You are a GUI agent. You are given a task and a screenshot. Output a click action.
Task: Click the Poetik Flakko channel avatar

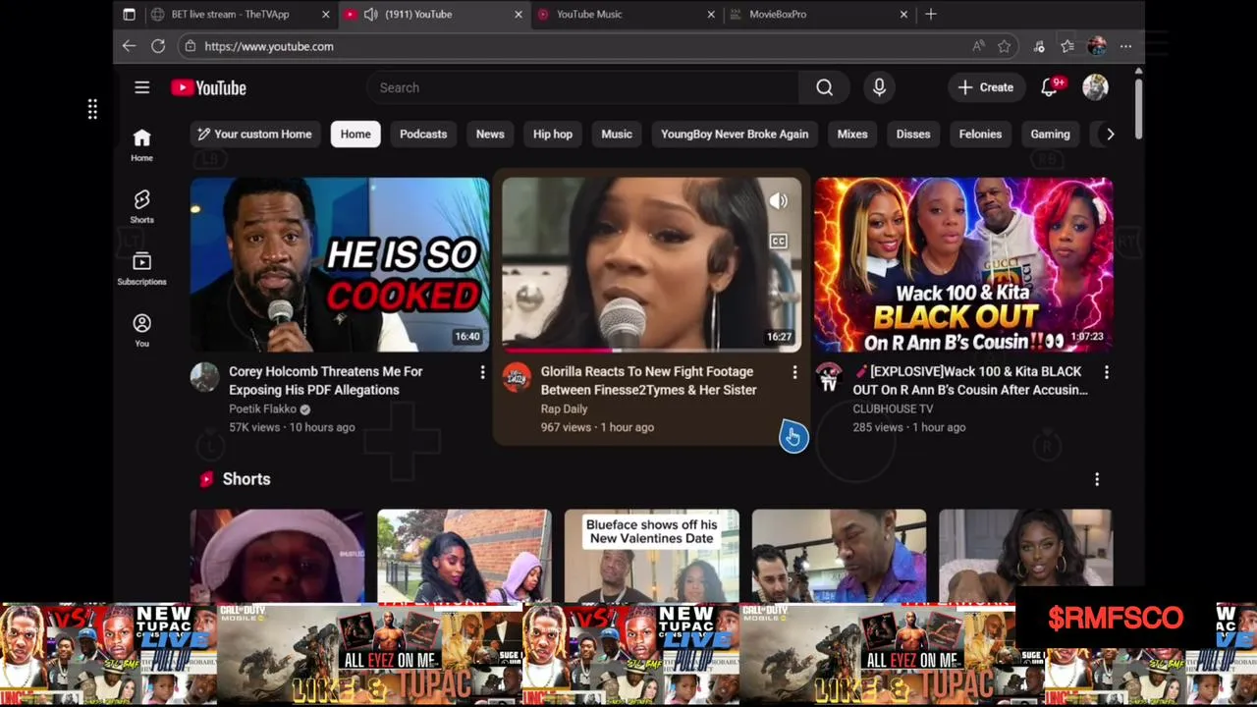click(204, 377)
